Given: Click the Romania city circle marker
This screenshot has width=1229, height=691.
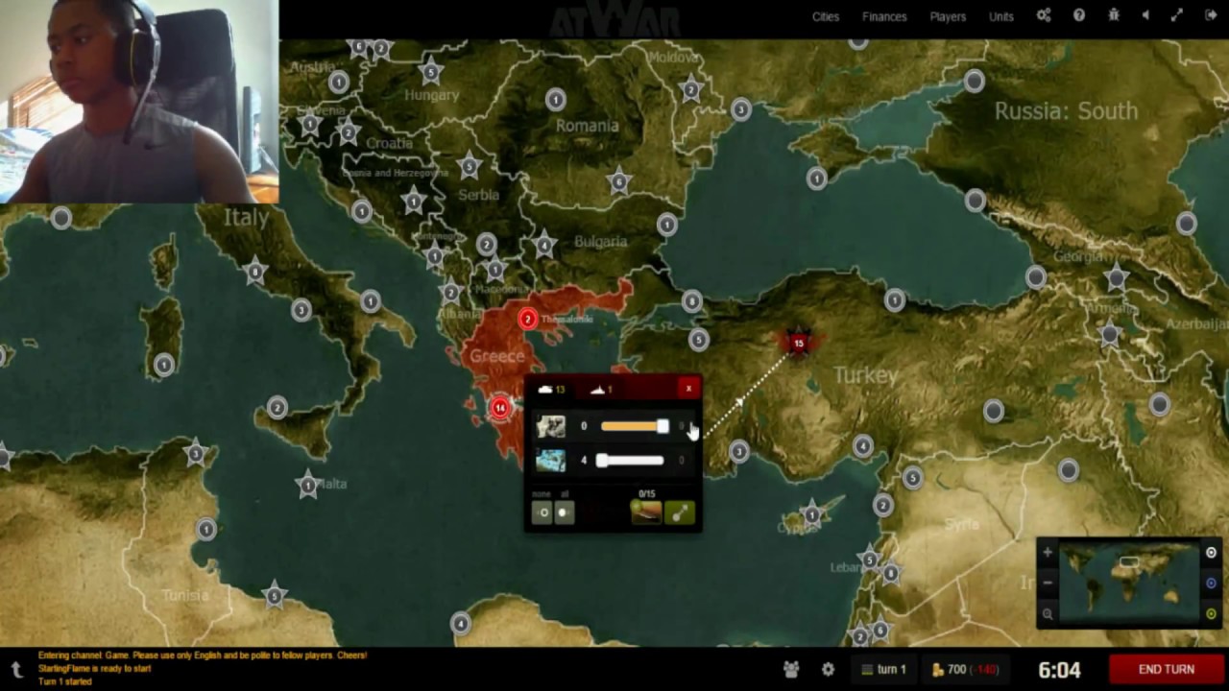Looking at the screenshot, I should (x=555, y=99).
